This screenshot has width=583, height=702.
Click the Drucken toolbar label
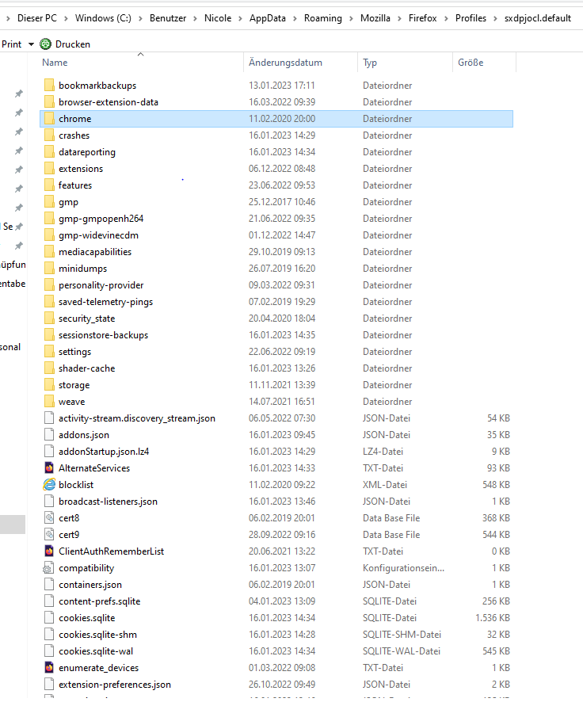73,44
